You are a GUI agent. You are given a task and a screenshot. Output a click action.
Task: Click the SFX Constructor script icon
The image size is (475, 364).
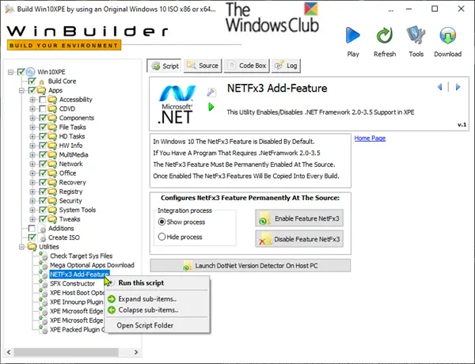point(44,284)
